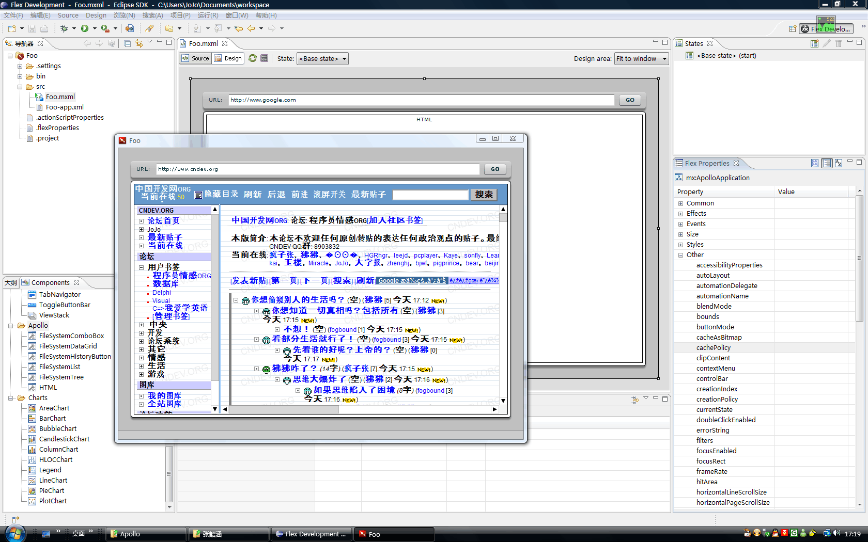The width and height of the screenshot is (868, 542).
Task: Click the green Refresh icon in design toolbar
Action: click(253, 58)
